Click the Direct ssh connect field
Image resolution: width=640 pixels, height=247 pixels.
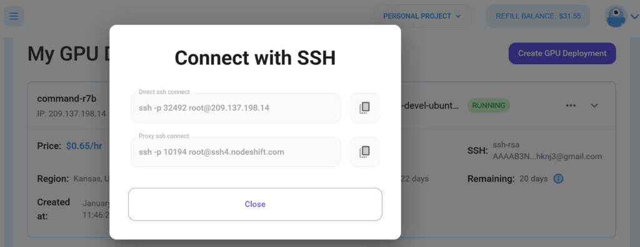(x=236, y=108)
